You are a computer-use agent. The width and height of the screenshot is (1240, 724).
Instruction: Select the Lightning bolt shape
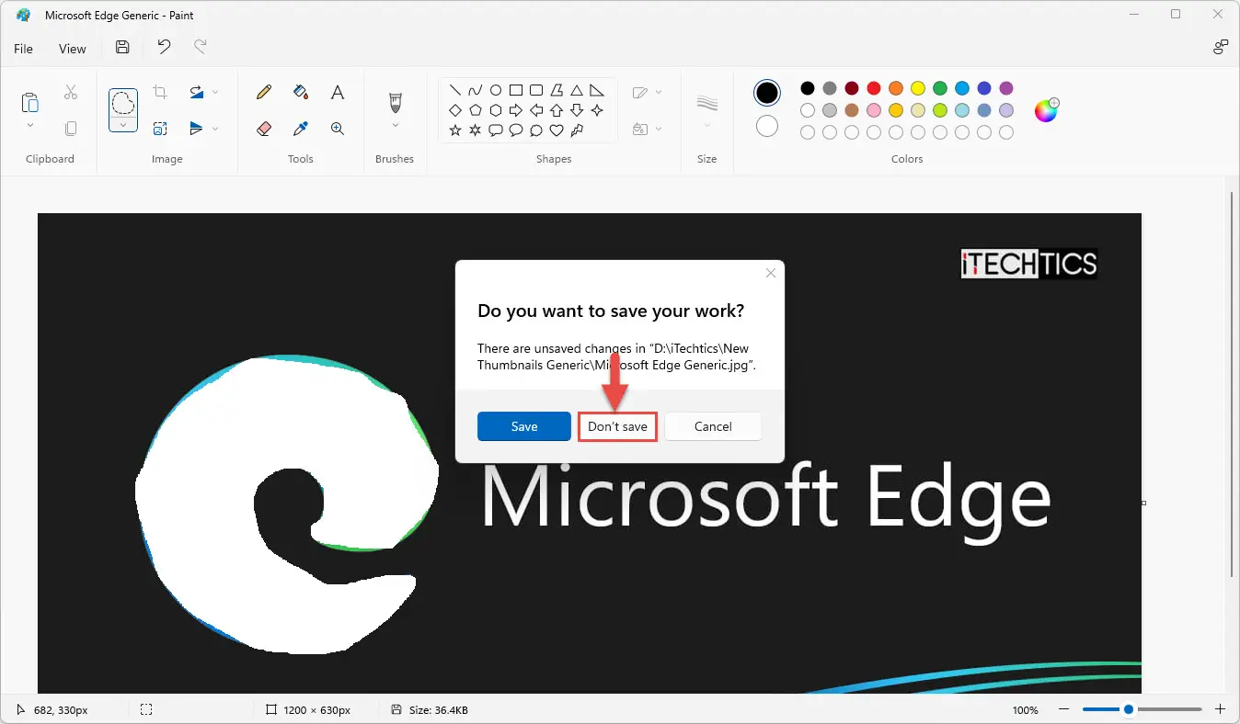577,130
